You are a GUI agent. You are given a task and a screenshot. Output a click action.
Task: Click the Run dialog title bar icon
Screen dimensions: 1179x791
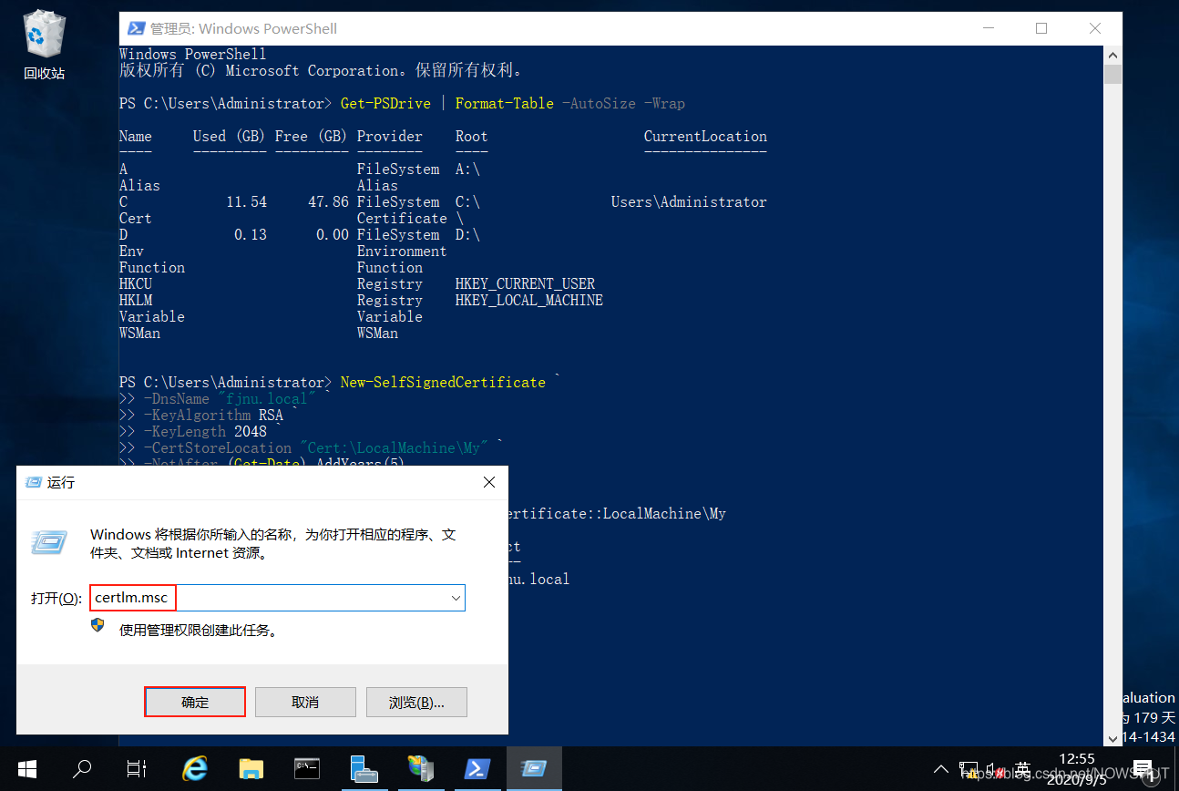[33, 482]
